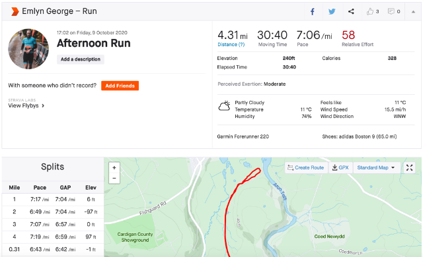Open comments speech bubble icon
Viewport: 423px width, 257px height.
[x=391, y=12]
